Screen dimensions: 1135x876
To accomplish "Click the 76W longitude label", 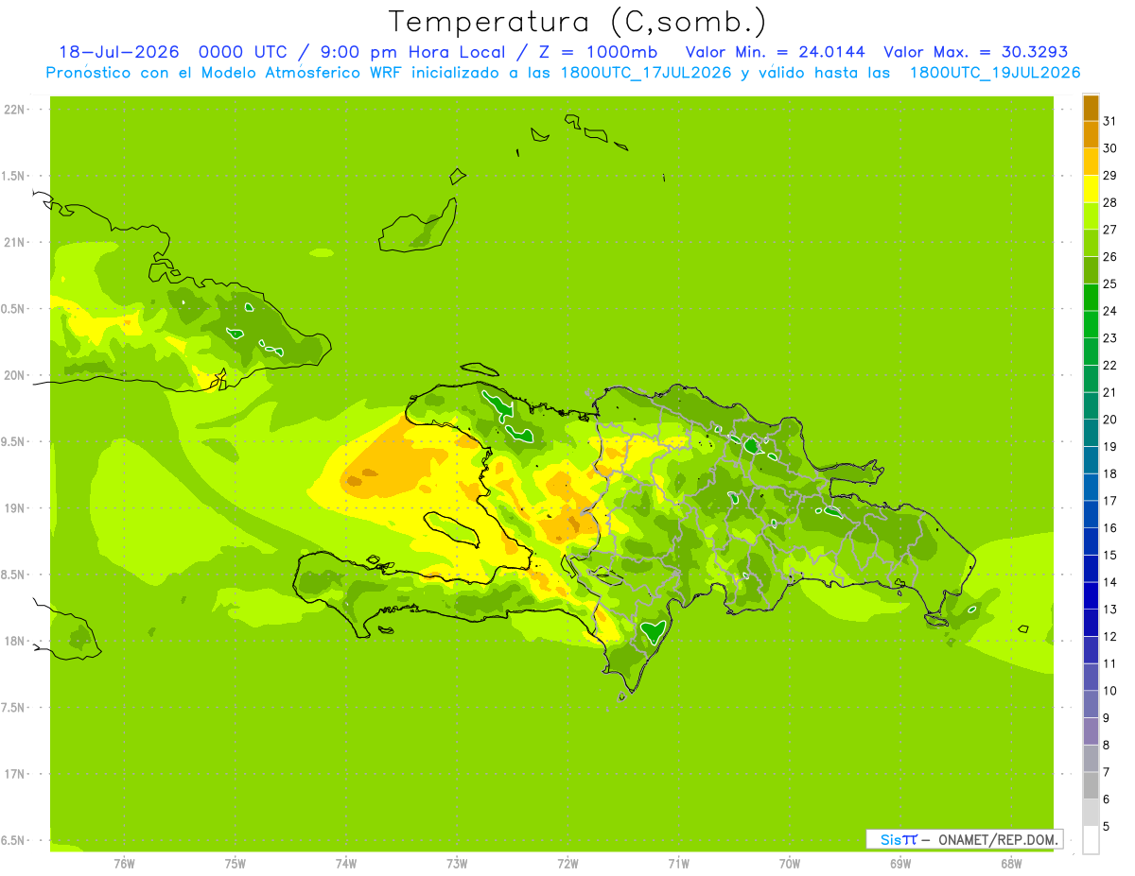I will point(124,864).
